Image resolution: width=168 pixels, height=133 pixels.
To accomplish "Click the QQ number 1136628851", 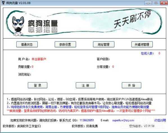I will pos(87,120).
